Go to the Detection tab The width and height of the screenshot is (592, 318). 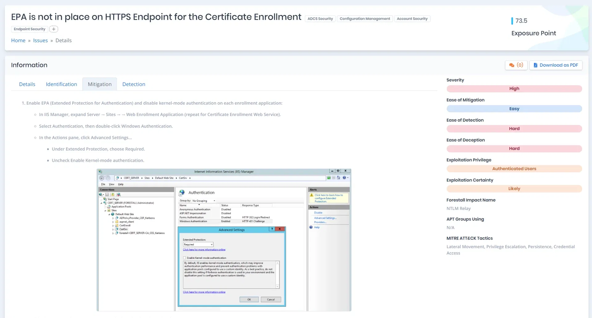click(x=134, y=84)
